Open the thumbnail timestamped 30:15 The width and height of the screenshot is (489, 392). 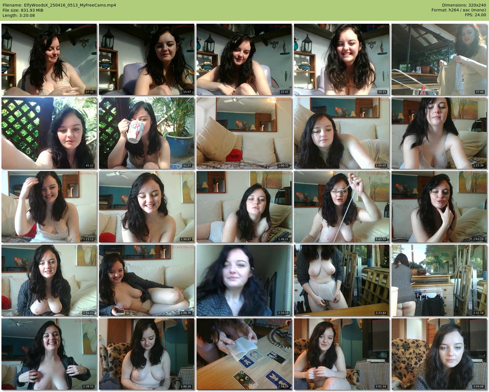pos(341,59)
